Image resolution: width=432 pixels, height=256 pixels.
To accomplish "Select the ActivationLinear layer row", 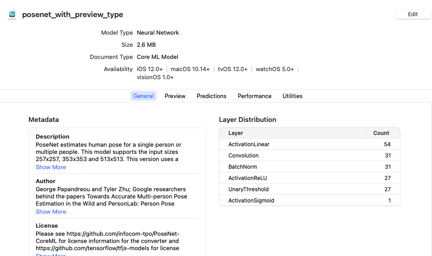I will [309, 144].
